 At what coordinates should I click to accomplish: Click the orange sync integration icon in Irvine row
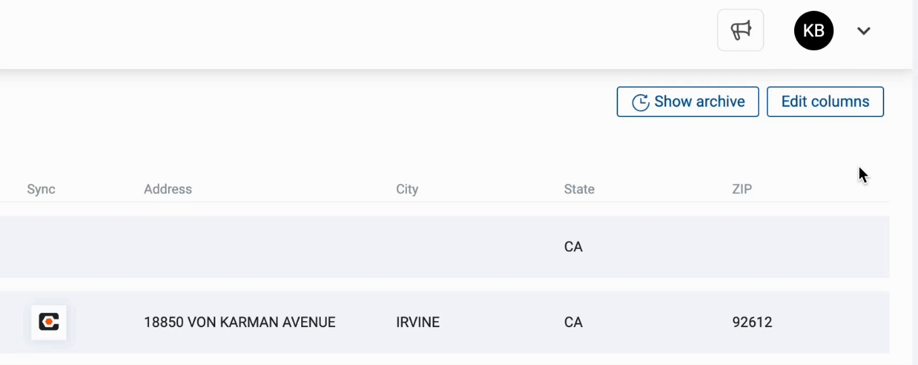pos(49,322)
